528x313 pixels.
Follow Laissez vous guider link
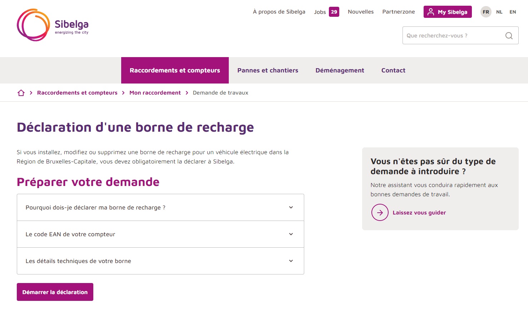tap(419, 213)
